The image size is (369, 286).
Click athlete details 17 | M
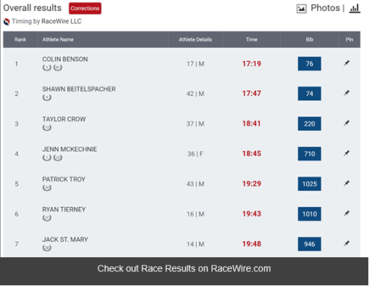point(195,64)
